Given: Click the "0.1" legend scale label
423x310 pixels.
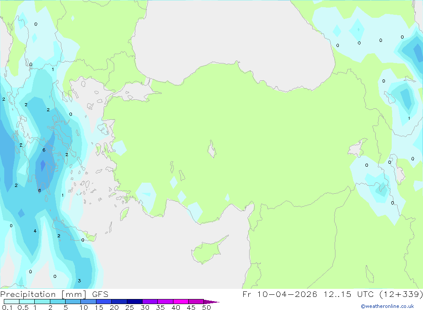Looking at the screenshot, I should point(7,307).
